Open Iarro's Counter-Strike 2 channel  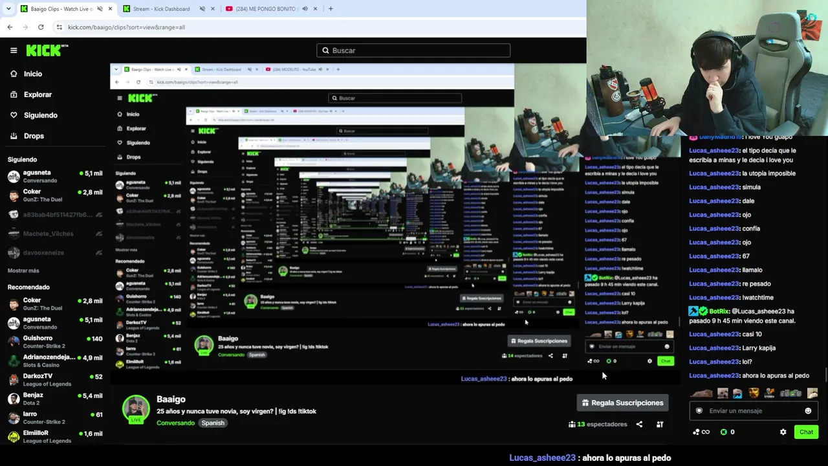click(55, 417)
